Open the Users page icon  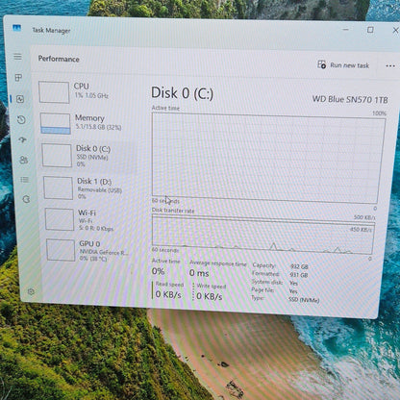[24, 160]
